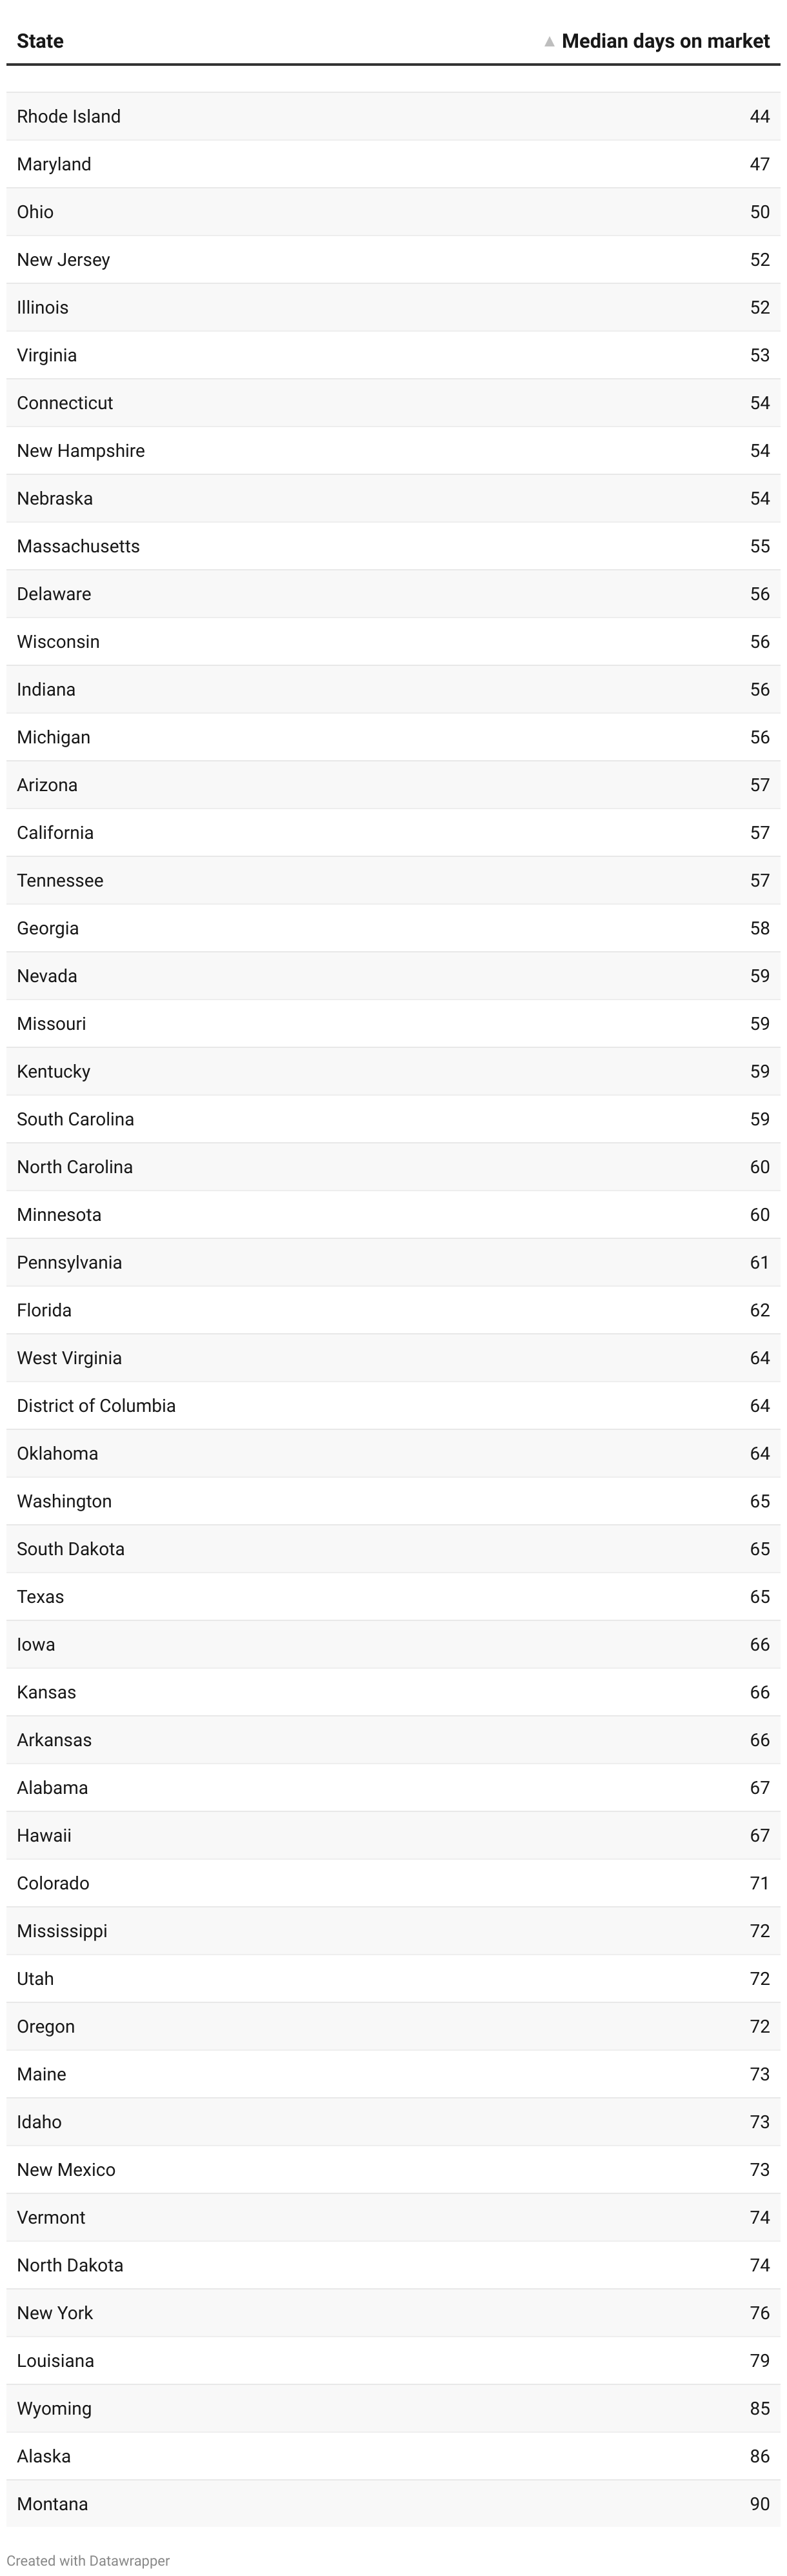Sort table by State column header

[40, 41]
